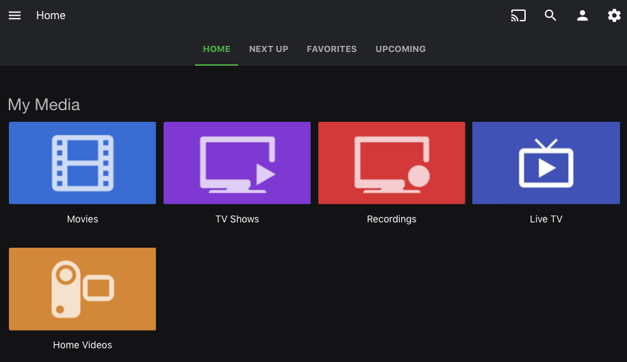Click the TV Shows label text
The width and height of the screenshot is (627, 362).
[x=237, y=219]
